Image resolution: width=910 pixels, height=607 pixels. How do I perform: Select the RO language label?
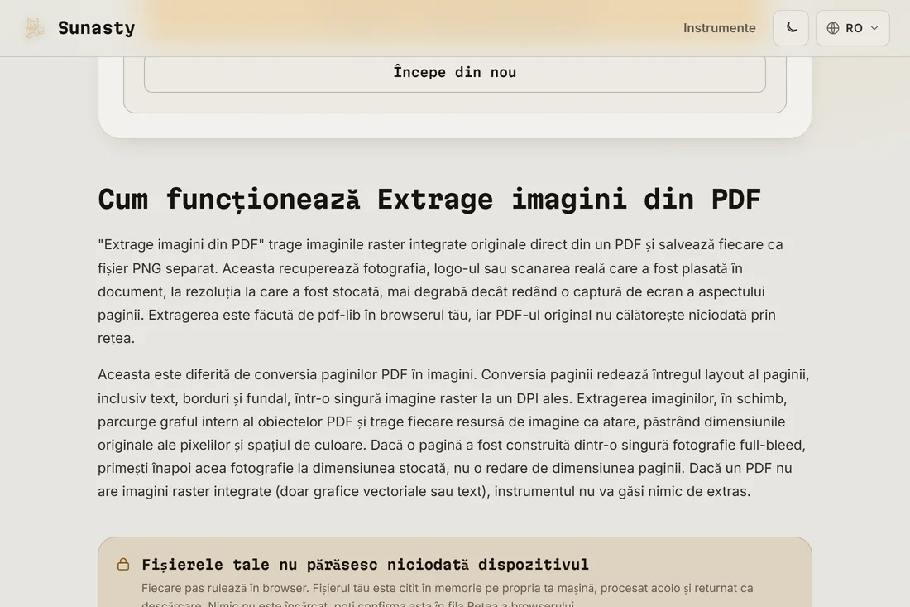[x=854, y=28]
